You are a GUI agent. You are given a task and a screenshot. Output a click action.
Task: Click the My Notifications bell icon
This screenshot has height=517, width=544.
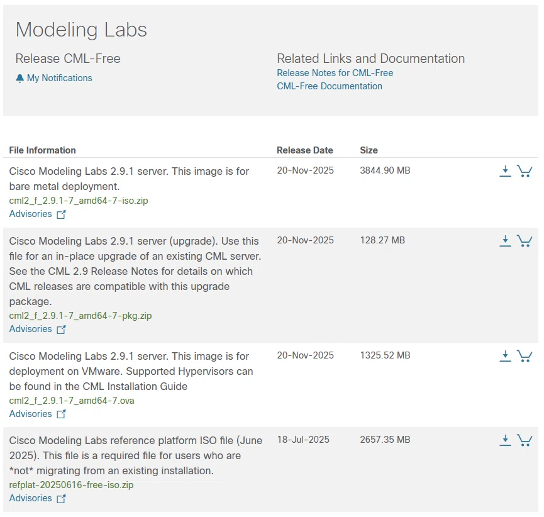click(19, 79)
